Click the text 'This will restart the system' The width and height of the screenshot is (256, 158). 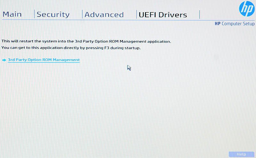pos(29,41)
